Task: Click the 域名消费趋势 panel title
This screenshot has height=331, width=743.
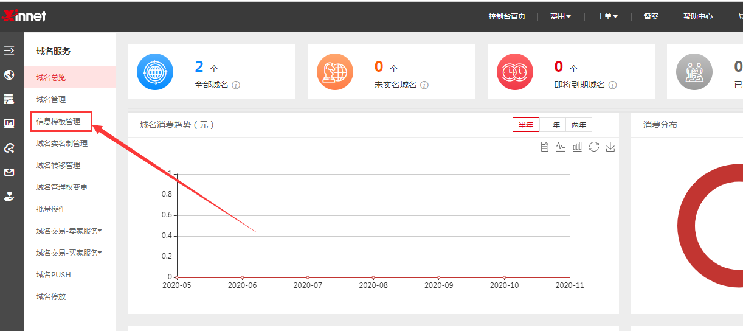Action: (x=177, y=125)
